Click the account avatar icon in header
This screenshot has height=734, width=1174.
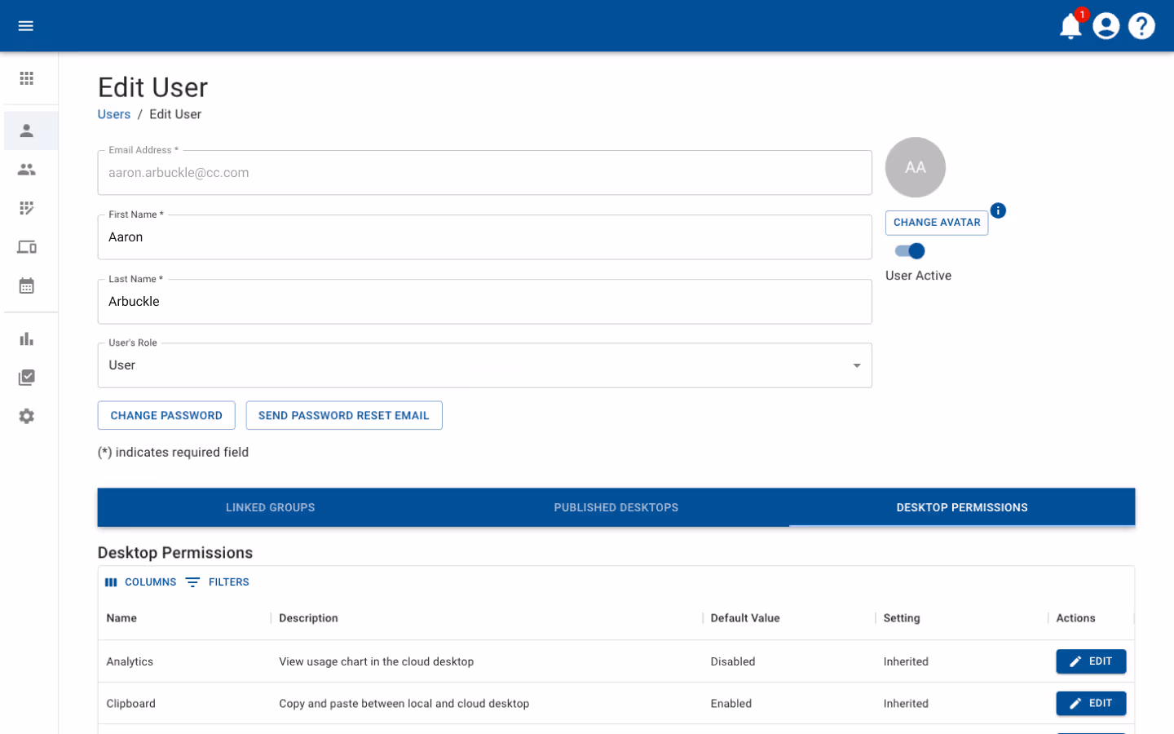[1106, 25]
